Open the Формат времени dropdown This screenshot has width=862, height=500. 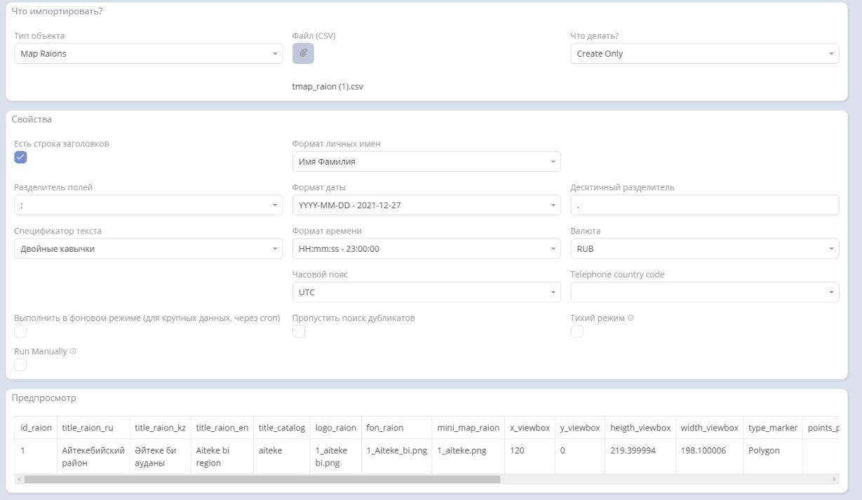tap(426, 248)
